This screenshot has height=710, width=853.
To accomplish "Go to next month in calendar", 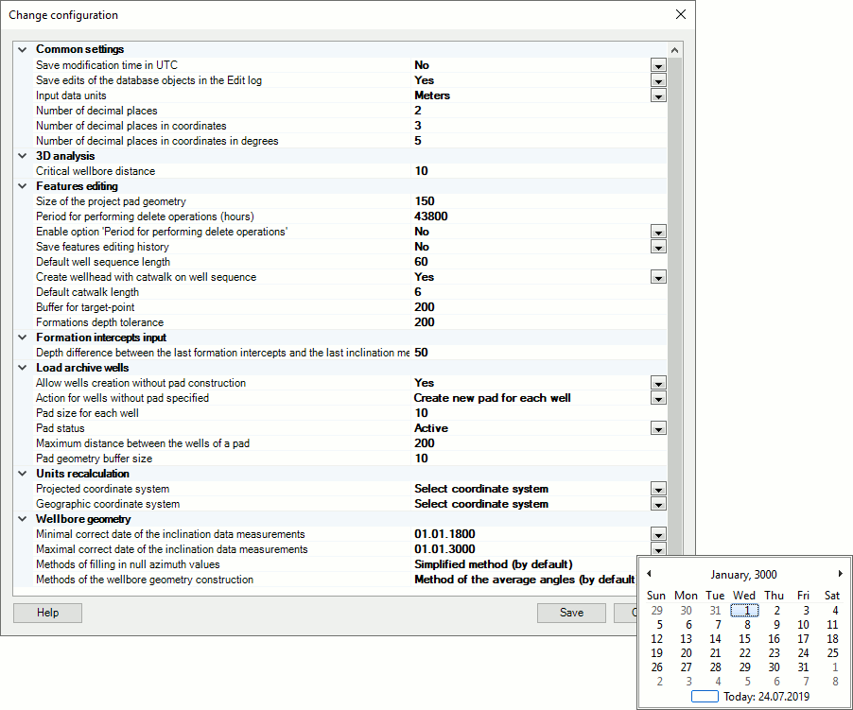I will pos(841,574).
